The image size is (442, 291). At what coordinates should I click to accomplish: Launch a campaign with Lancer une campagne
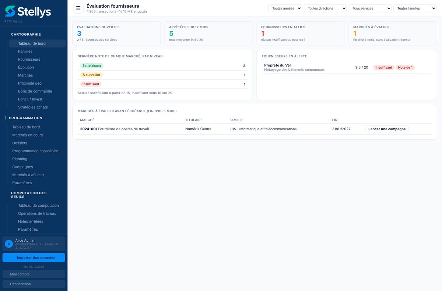click(387, 129)
